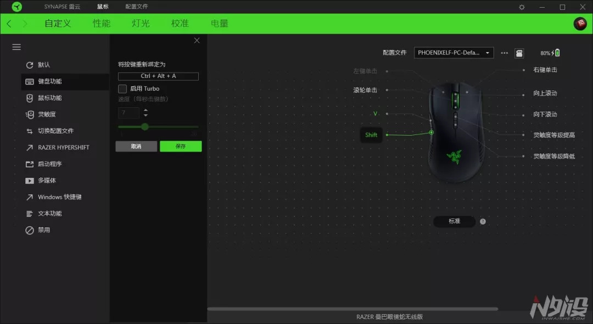593x324 pixels.
Task: Open the 配置文件 profile dropdown
Action: pyautogui.click(x=453, y=52)
